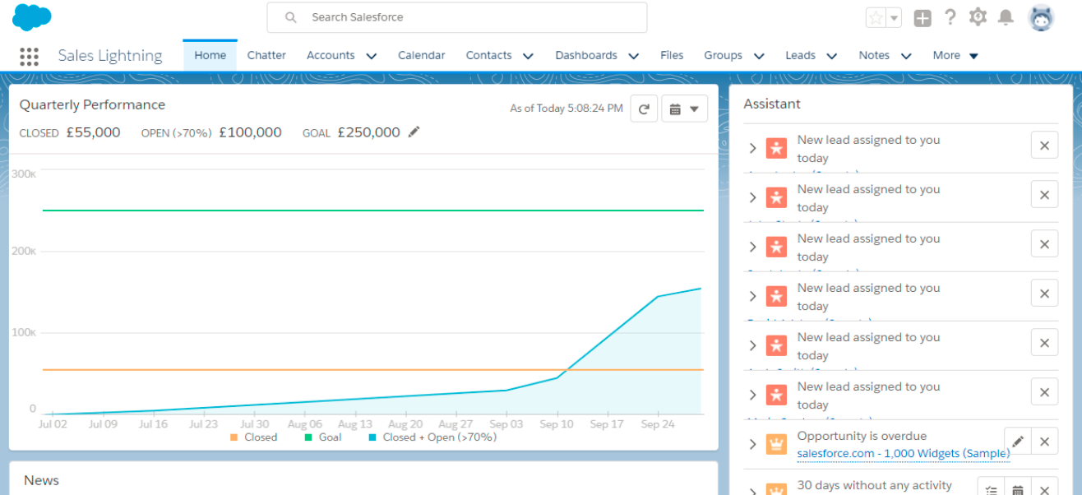Click the GOAL £250,000 value
Image resolution: width=1082 pixels, height=495 pixels.
pyautogui.click(x=368, y=132)
